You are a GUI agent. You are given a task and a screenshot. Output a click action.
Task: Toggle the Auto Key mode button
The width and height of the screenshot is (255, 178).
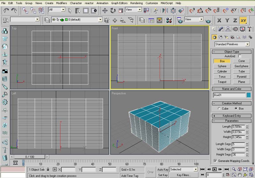[163, 169]
